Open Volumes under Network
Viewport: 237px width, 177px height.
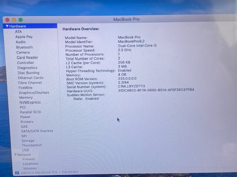tap(30, 168)
